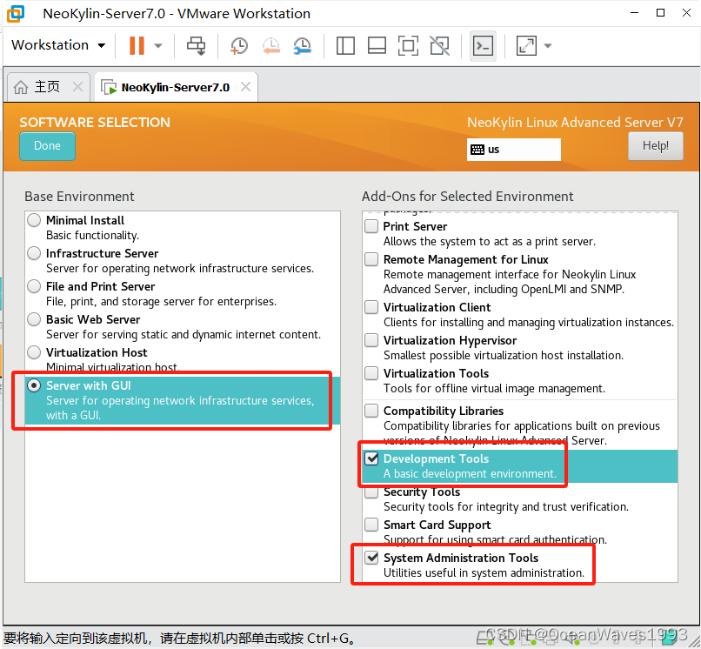Viewport: 701px width, 649px height.
Task: Click the home icon on 主页 tab
Action: pyautogui.click(x=21, y=87)
